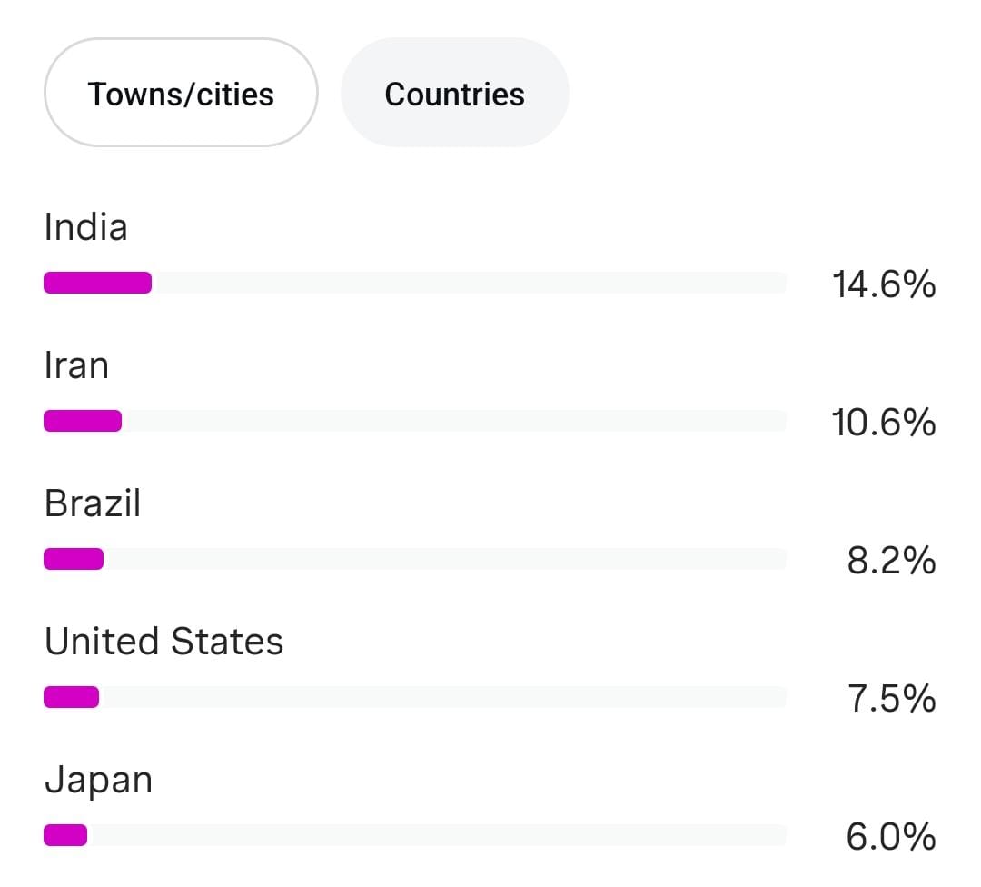This screenshot has width=981, height=887.
Task: Click the 14.6% value for India
Action: click(883, 285)
